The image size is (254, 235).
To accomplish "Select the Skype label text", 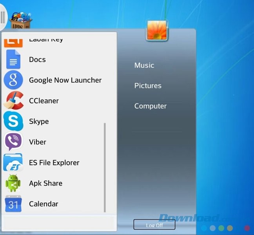I will (x=39, y=121).
